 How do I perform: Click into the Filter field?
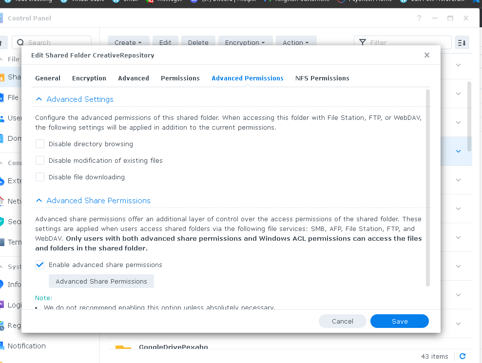click(403, 42)
